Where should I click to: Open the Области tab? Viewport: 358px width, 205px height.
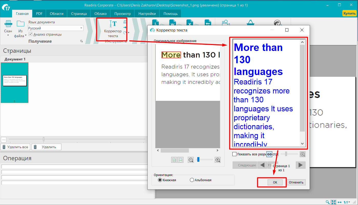point(57,14)
